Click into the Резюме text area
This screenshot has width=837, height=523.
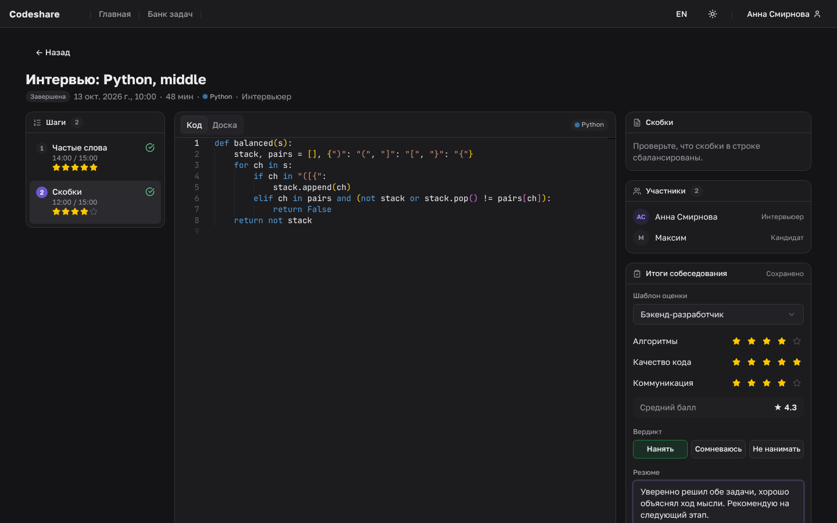pos(718,503)
